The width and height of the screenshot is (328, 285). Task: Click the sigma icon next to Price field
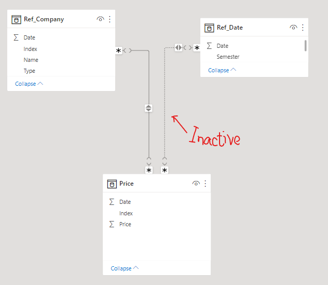point(112,224)
